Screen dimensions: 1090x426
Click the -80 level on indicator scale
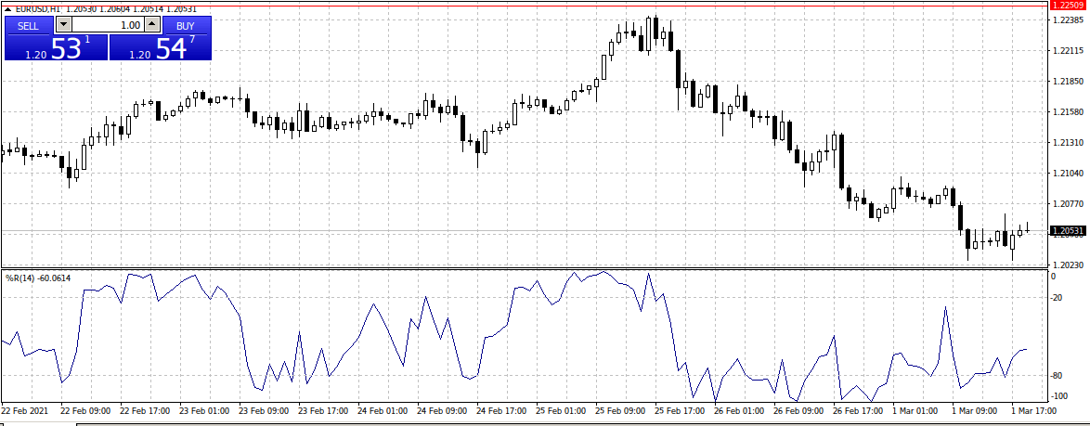[1056, 376]
